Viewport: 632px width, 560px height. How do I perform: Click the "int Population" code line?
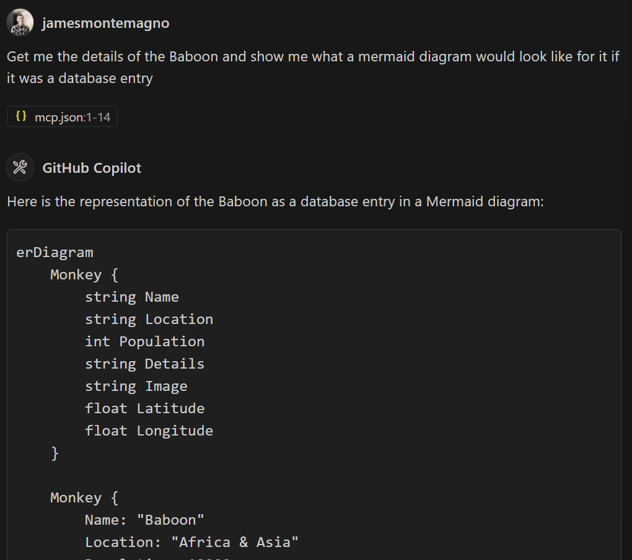[144, 342]
